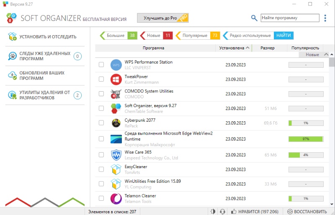Screen dimensions: 335x215
Task: Enable the EasyCleaner row checkbox
Action: tap(101, 169)
